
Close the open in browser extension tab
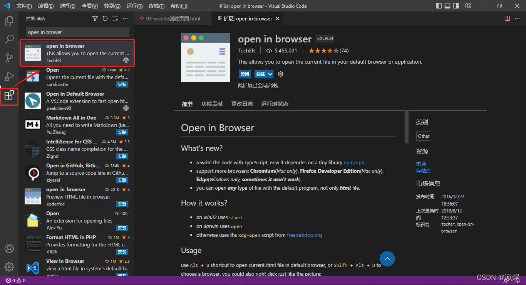[277, 19]
